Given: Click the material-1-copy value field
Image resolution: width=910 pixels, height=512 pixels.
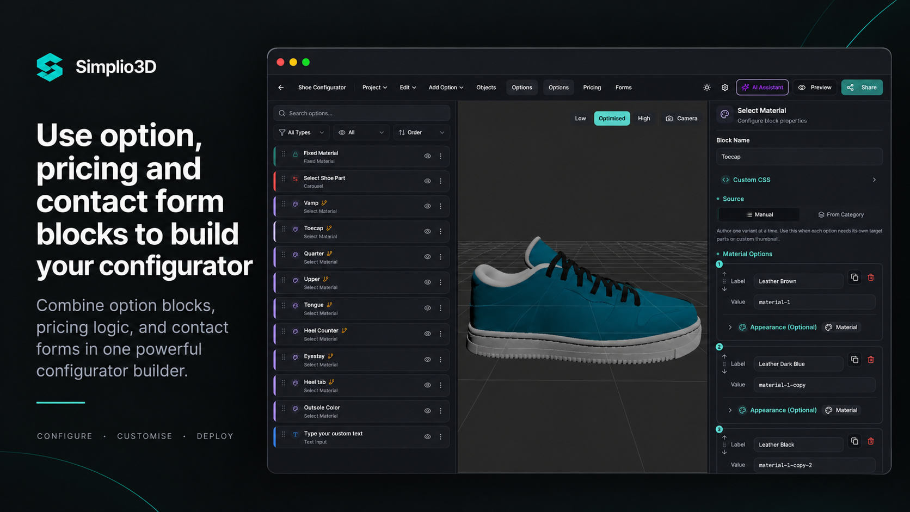Looking at the screenshot, I should pos(814,385).
